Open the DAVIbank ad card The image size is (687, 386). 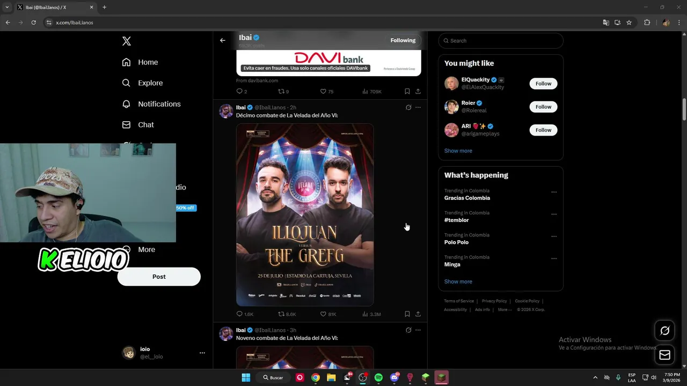328,63
